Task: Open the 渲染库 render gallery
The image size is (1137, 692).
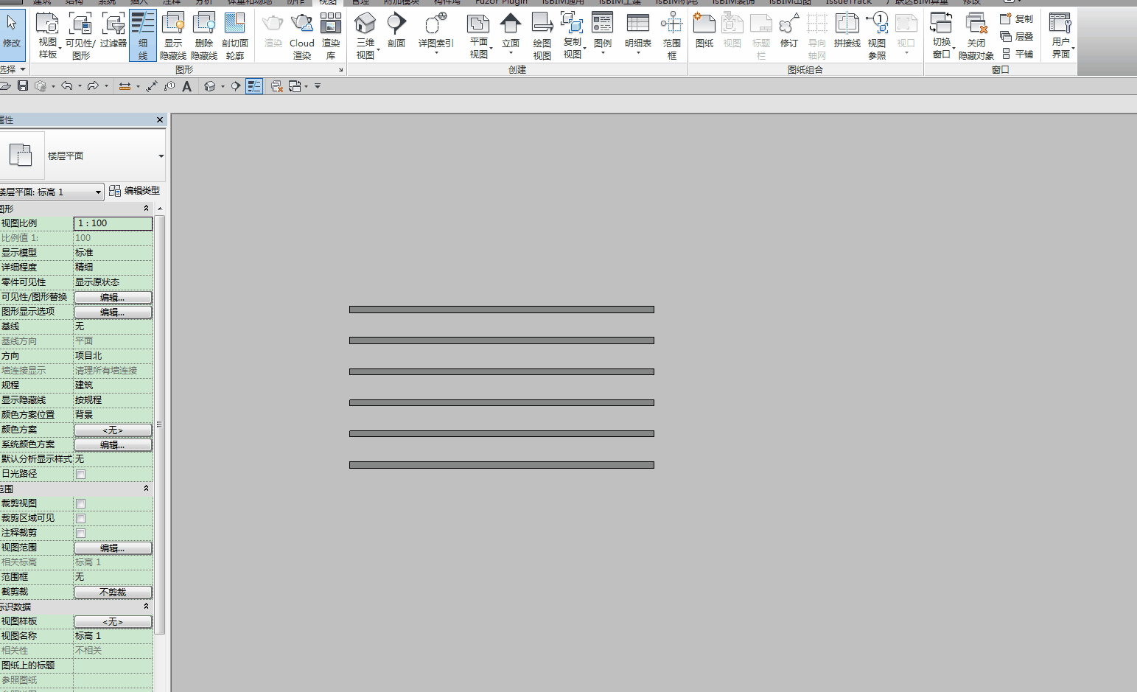Action: pyautogui.click(x=331, y=35)
